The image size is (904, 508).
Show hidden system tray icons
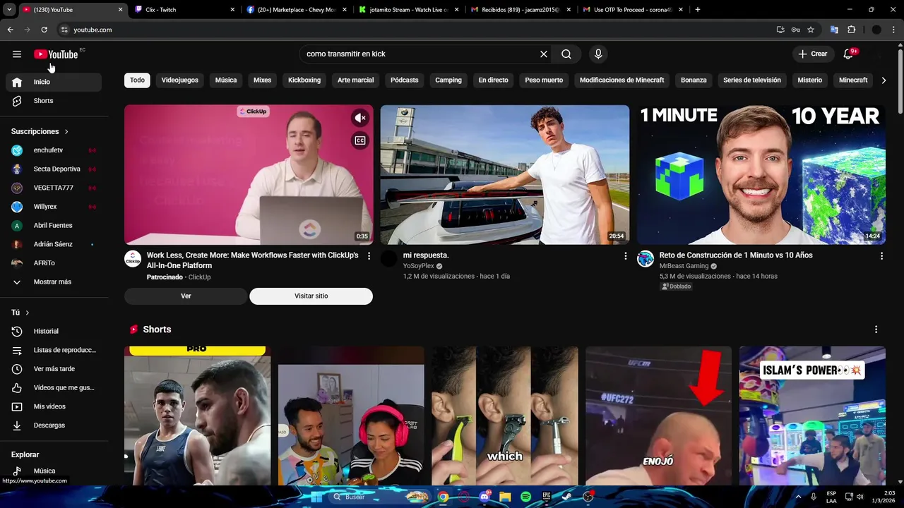(798, 497)
